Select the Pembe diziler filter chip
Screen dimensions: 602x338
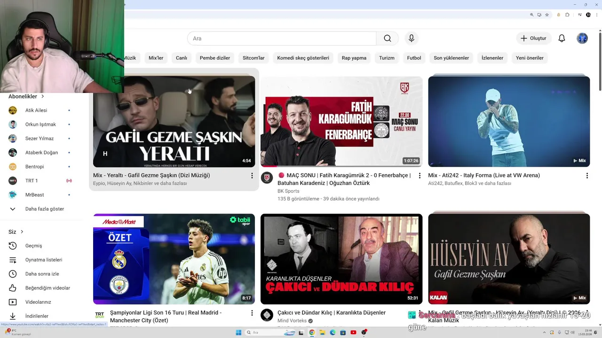coord(215,58)
